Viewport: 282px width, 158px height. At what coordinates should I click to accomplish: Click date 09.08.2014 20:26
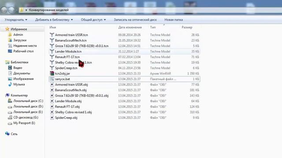tap(129, 35)
